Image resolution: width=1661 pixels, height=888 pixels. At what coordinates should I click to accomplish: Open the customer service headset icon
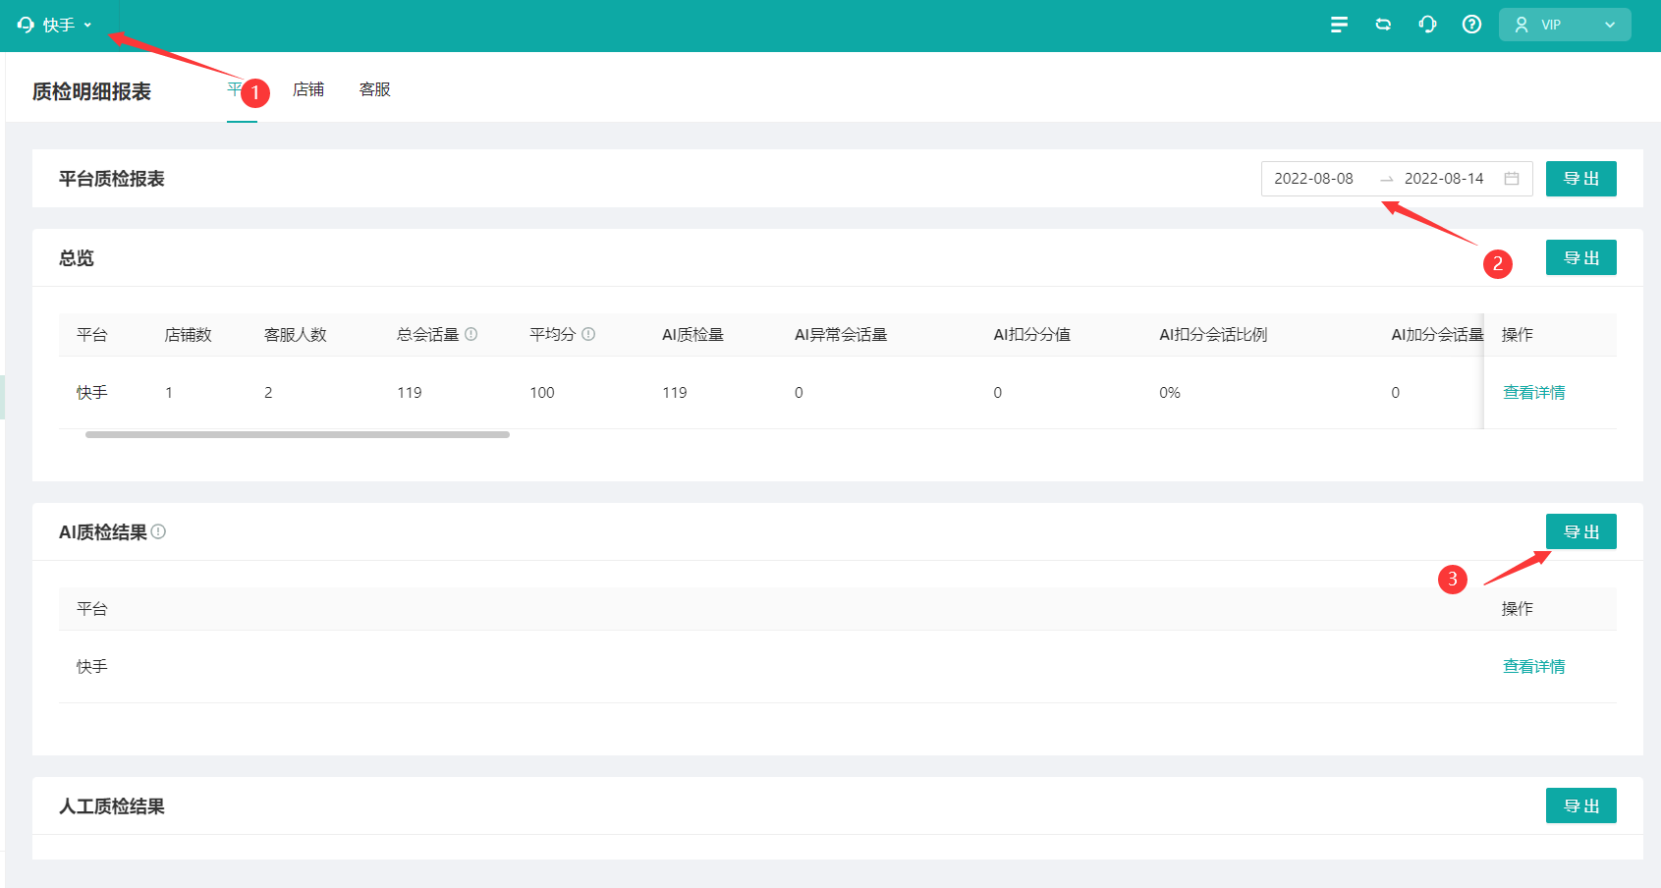point(1427,25)
